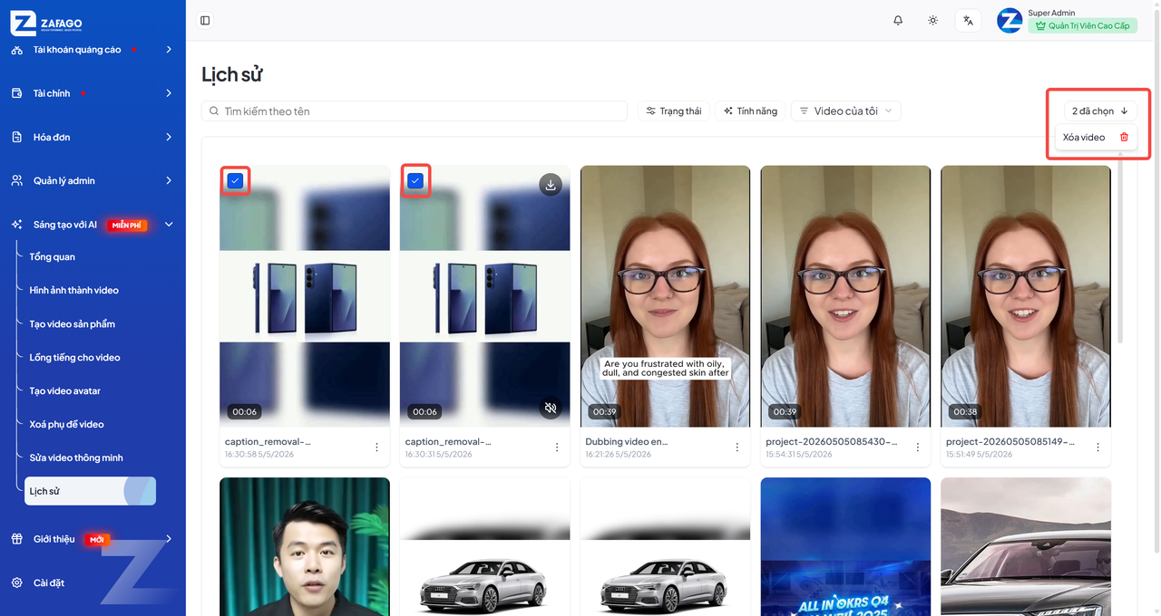
Task: Open the project-20260505085149 thumbnail
Action: pos(1026,296)
